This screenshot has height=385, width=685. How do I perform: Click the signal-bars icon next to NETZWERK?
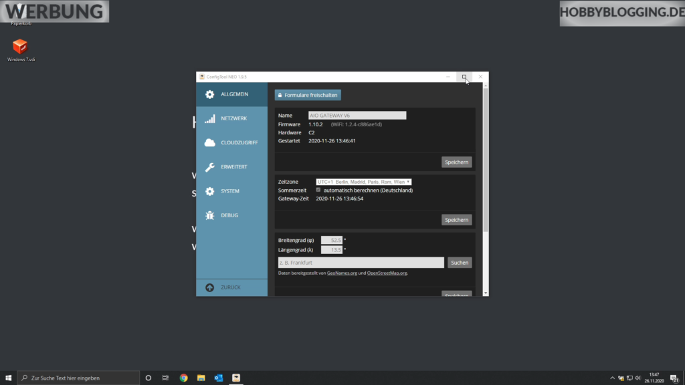[209, 118]
